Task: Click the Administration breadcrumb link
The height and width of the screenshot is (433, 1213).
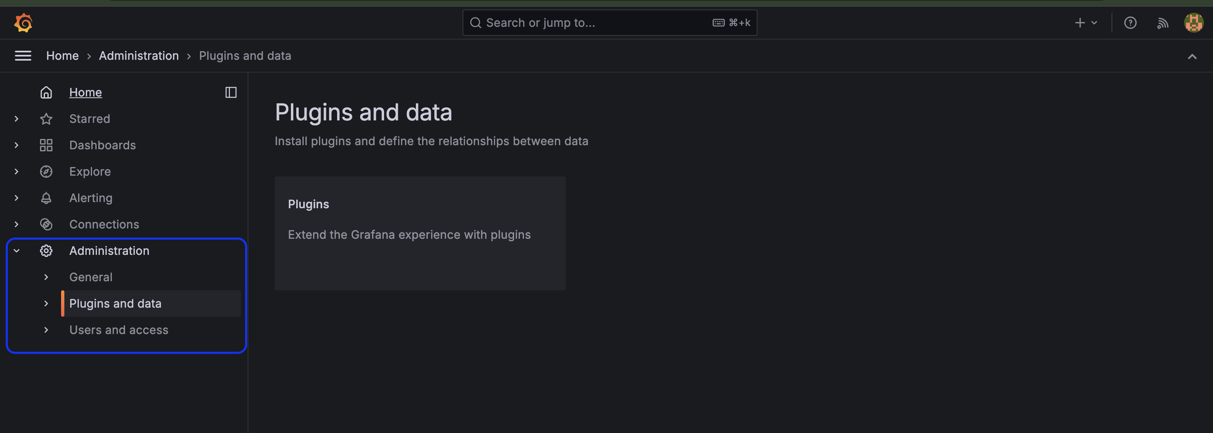Action: (139, 56)
